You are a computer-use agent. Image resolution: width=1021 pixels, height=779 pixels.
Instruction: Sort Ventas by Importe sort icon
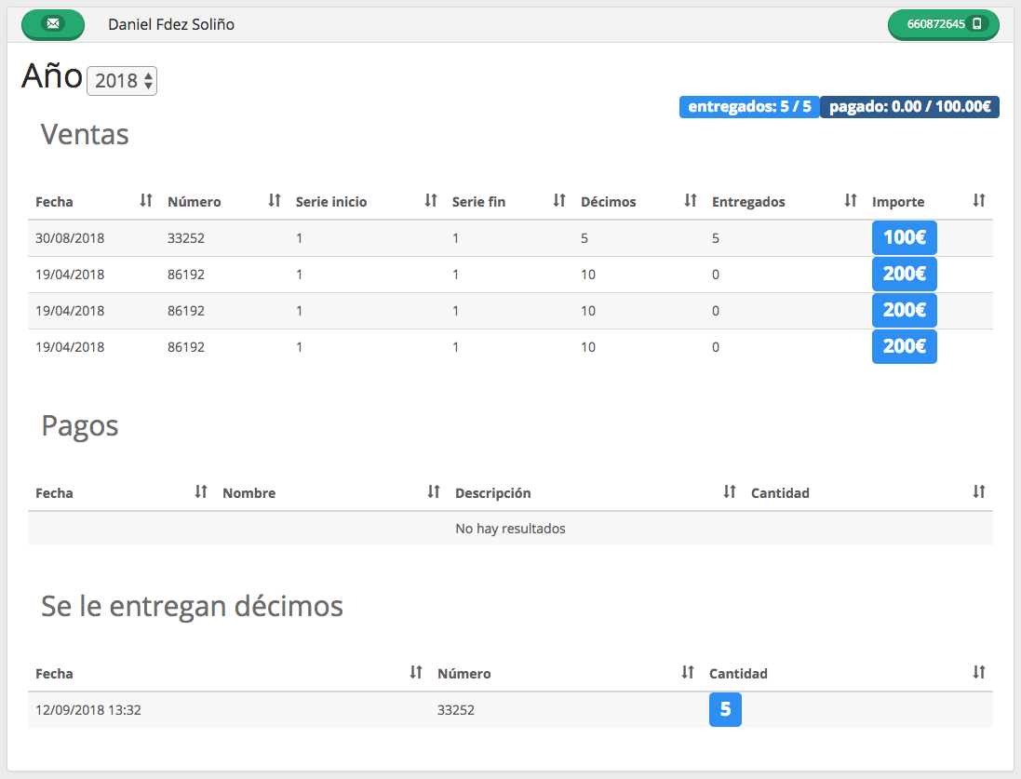(978, 200)
